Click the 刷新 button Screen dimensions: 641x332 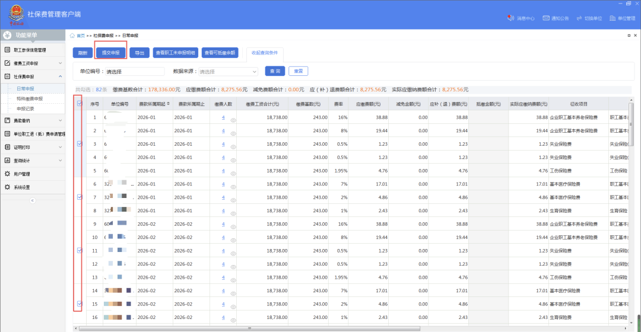click(82, 53)
